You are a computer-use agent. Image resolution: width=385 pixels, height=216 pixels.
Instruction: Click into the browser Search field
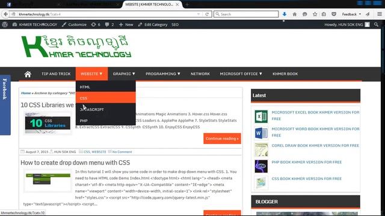(246, 14)
